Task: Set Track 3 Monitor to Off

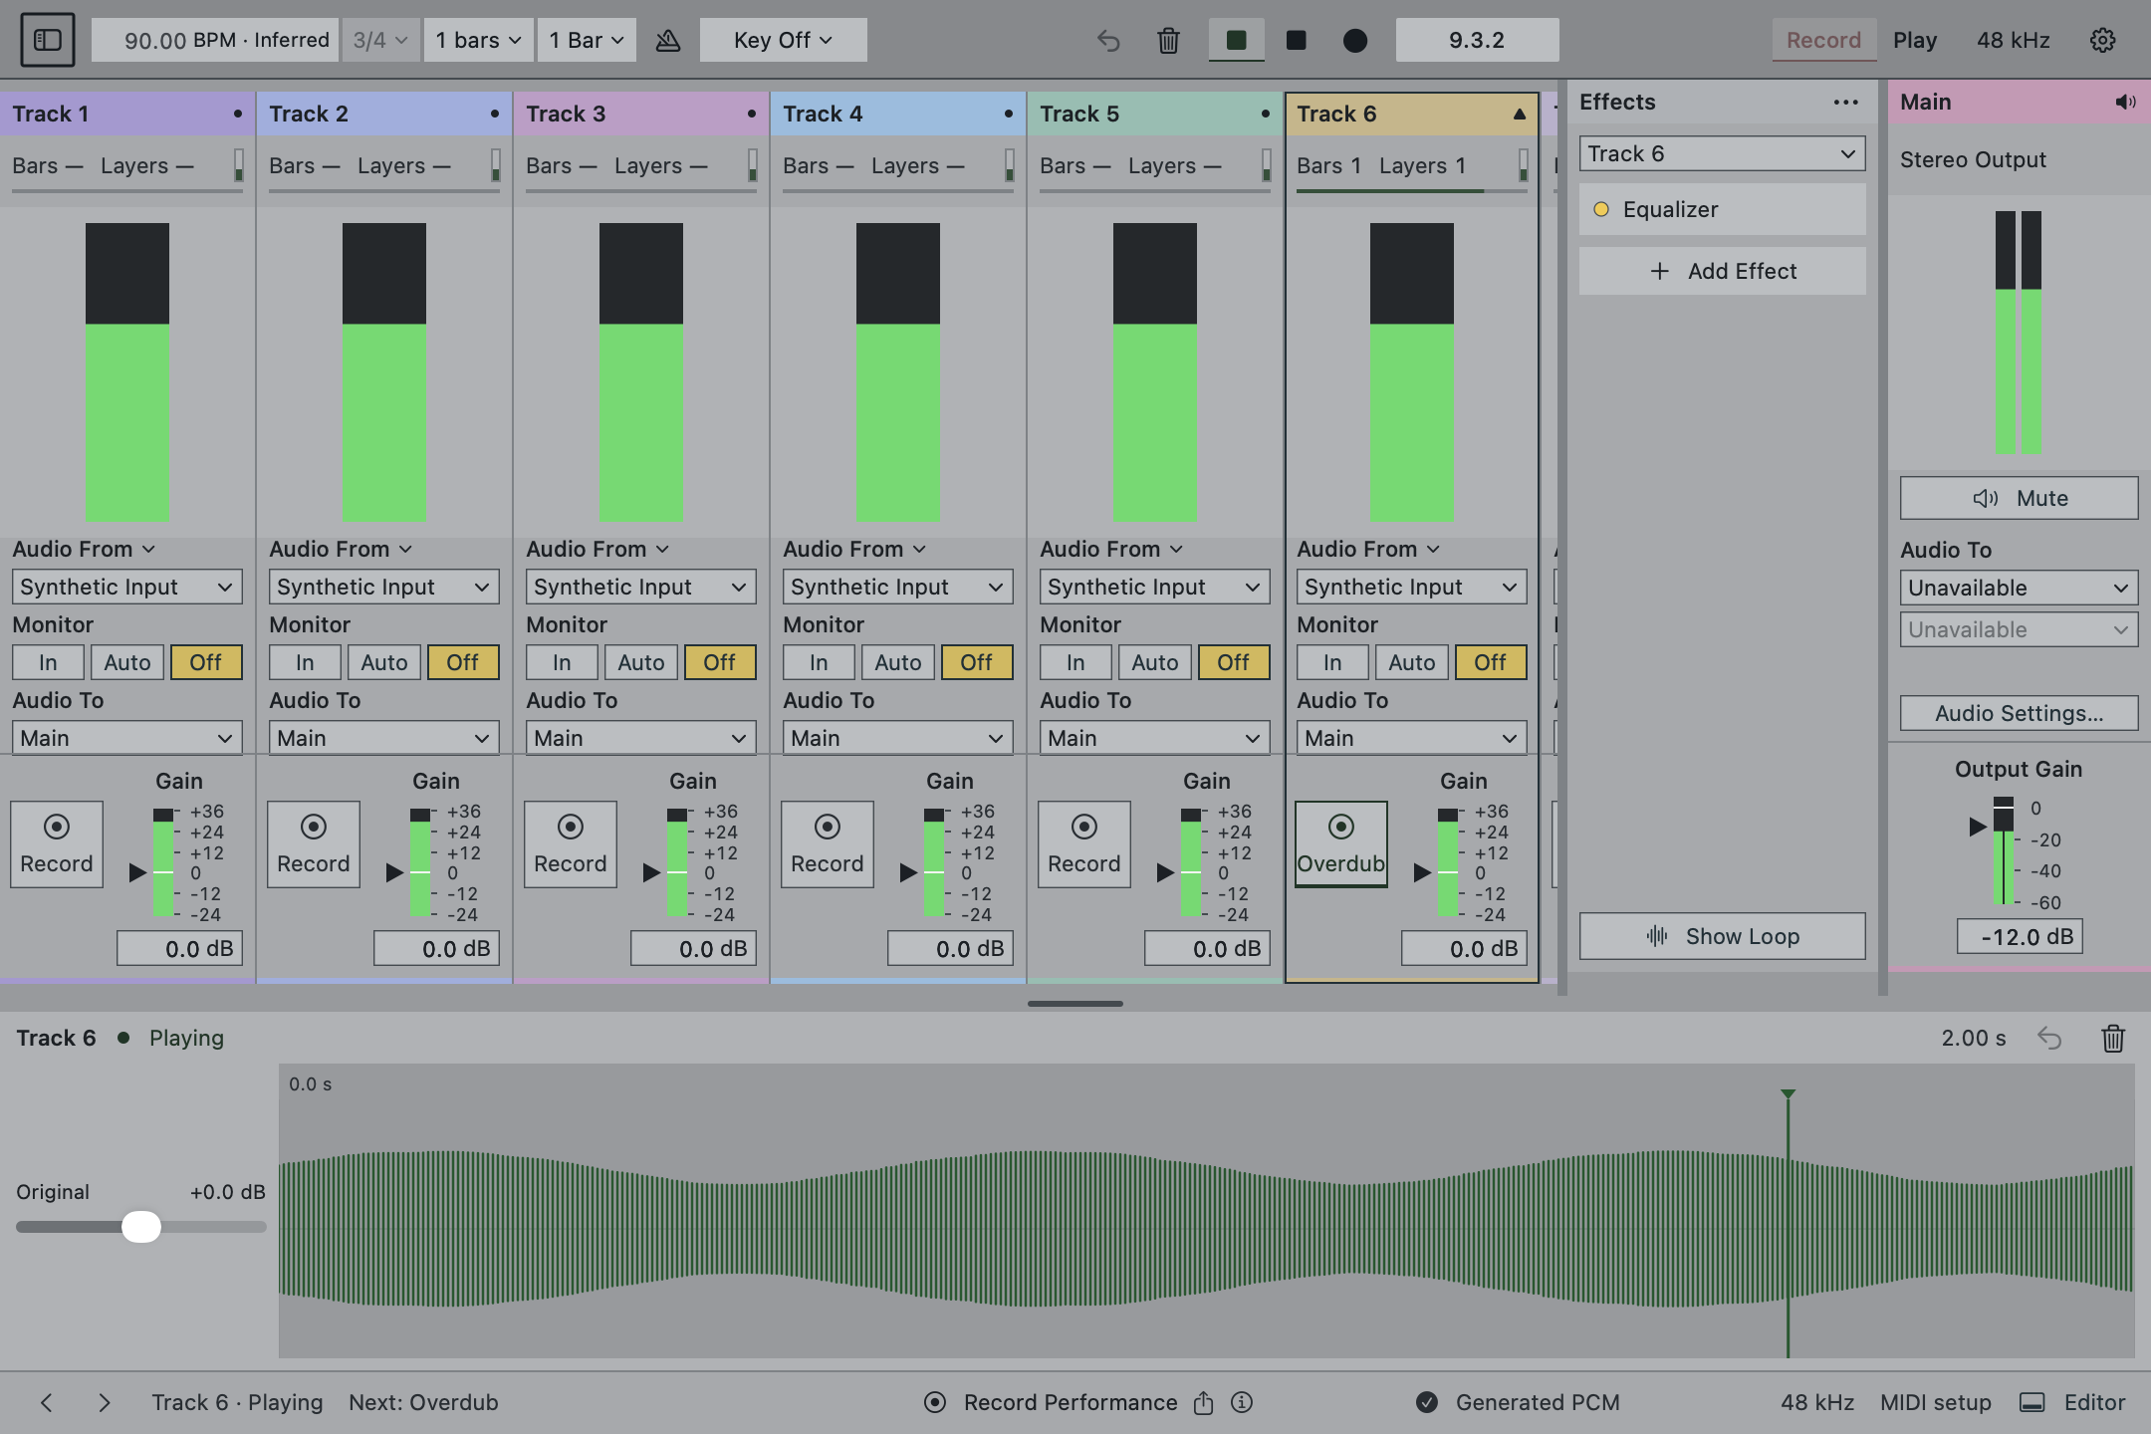Action: point(719,662)
